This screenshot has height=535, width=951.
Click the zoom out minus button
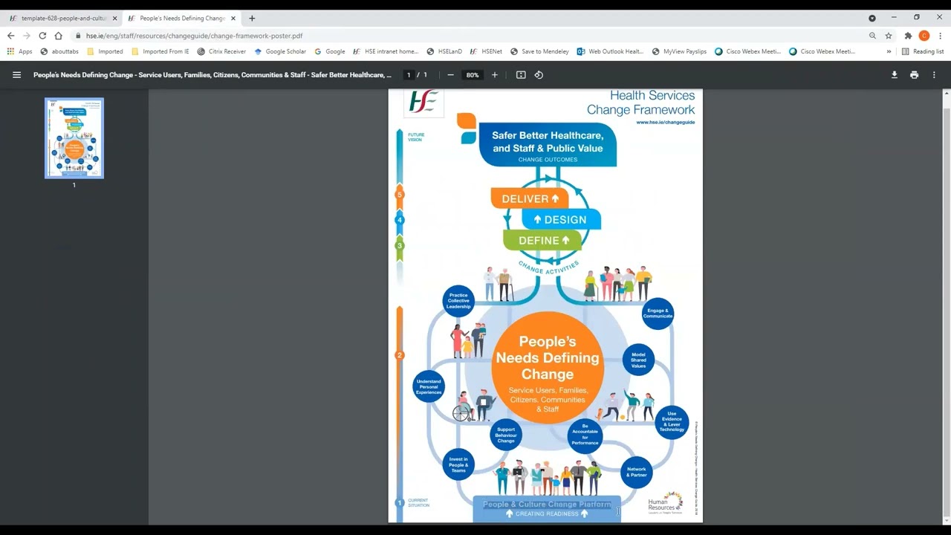450,75
